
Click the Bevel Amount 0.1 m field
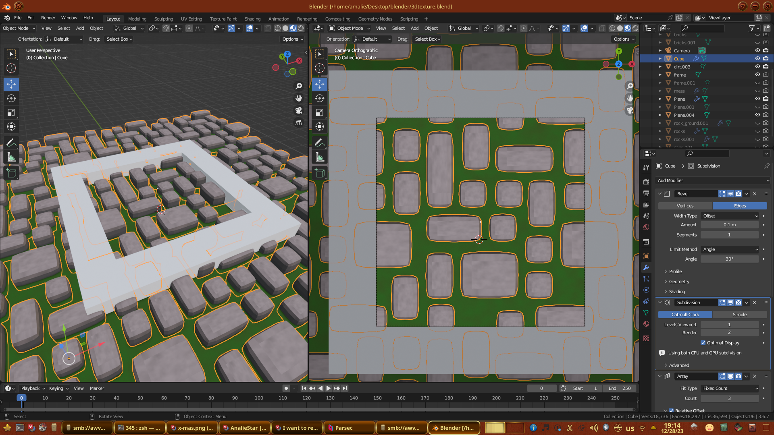pyautogui.click(x=729, y=225)
